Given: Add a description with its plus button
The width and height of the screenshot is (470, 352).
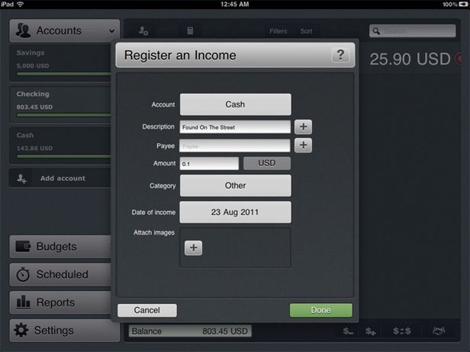Looking at the screenshot, I should tap(303, 126).
